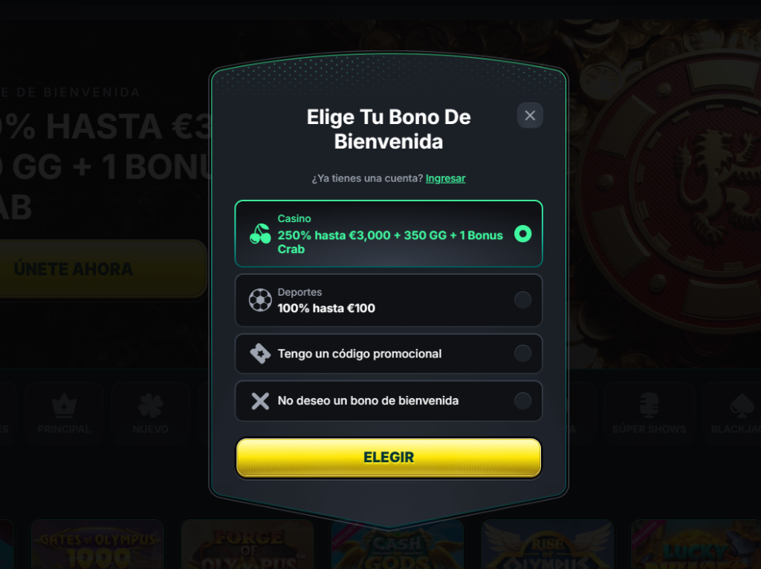Close the welcome bonus dialog
The image size is (761, 569).
(530, 115)
